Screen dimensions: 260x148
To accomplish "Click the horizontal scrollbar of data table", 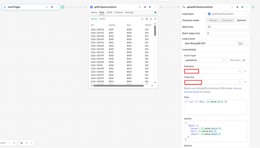I will pyautogui.click(x=118, y=86).
